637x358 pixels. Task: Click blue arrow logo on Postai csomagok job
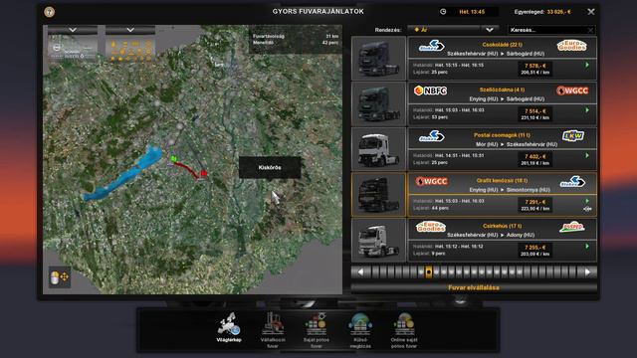click(x=431, y=136)
